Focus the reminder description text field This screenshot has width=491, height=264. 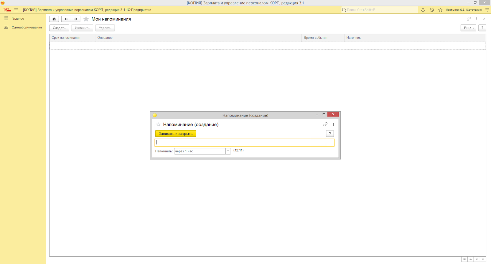click(x=245, y=143)
